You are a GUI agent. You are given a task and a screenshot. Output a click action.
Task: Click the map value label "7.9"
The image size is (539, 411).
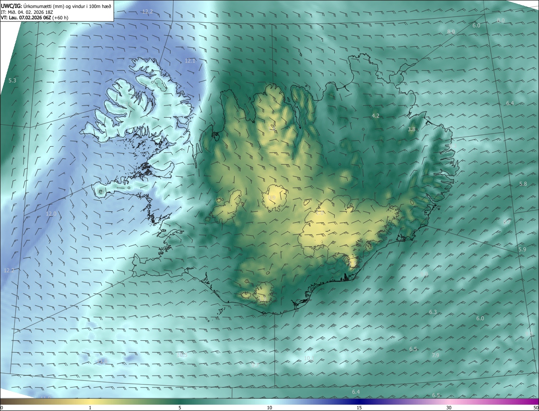435,356
